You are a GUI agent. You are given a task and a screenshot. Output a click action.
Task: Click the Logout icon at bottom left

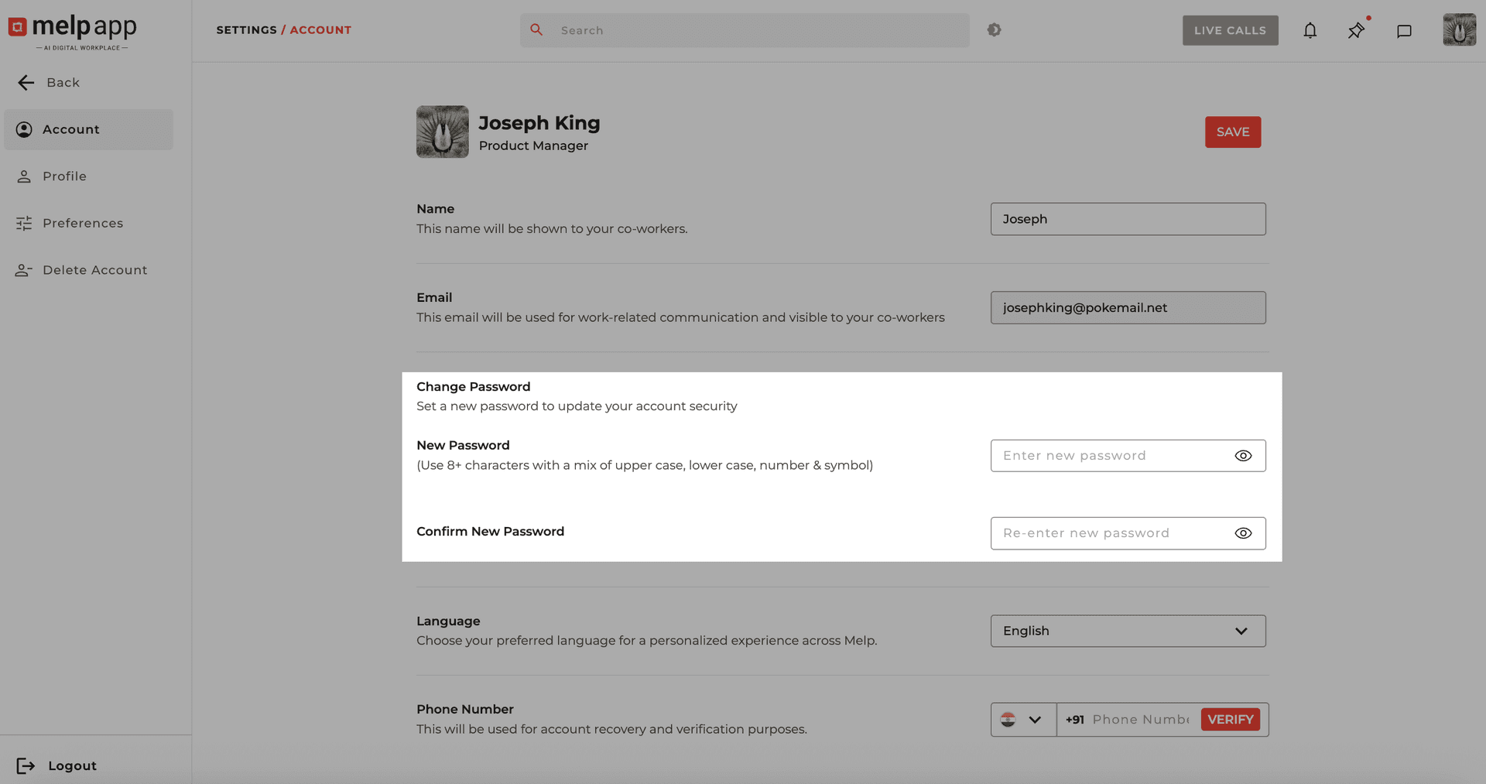click(26, 765)
